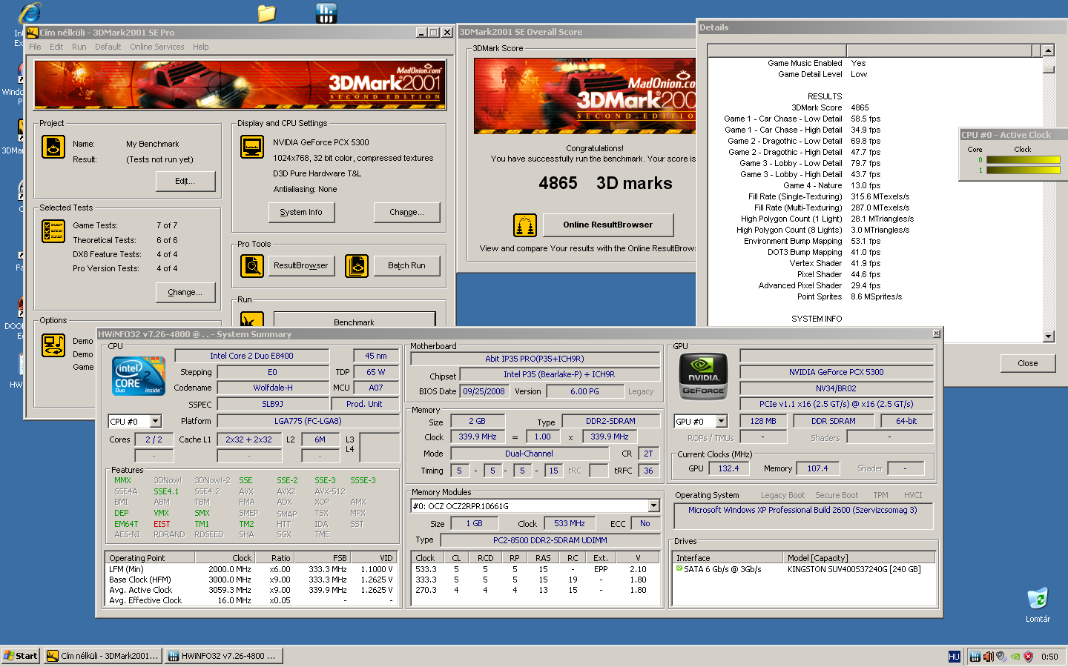Click the ResultBrowser magnifier icon in Pro Tools
The width and height of the screenshot is (1068, 667).
pos(252,265)
